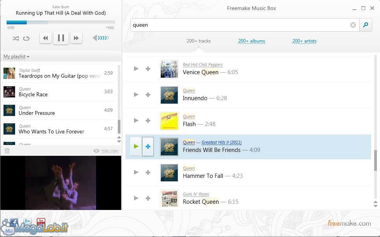Pause the current song
380x237 pixels.
61,38
